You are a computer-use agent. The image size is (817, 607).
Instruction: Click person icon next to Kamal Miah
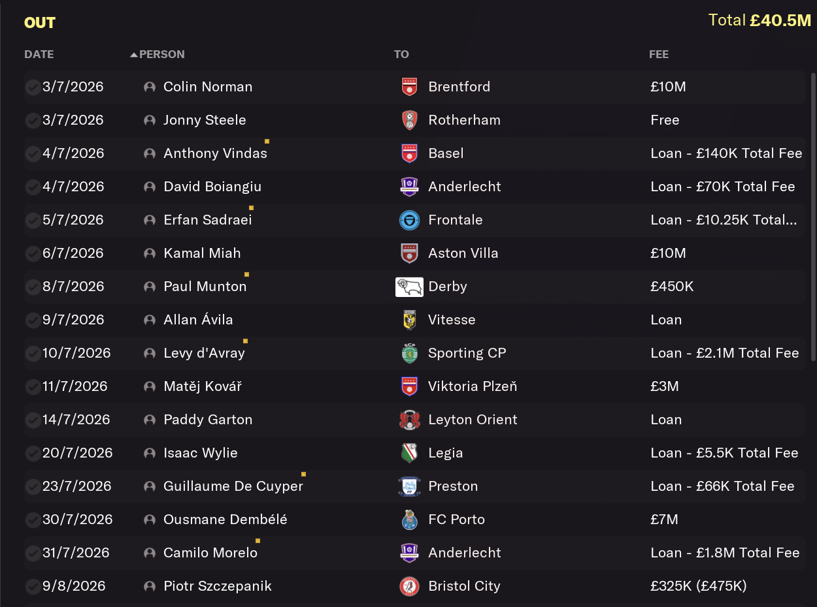click(x=150, y=253)
